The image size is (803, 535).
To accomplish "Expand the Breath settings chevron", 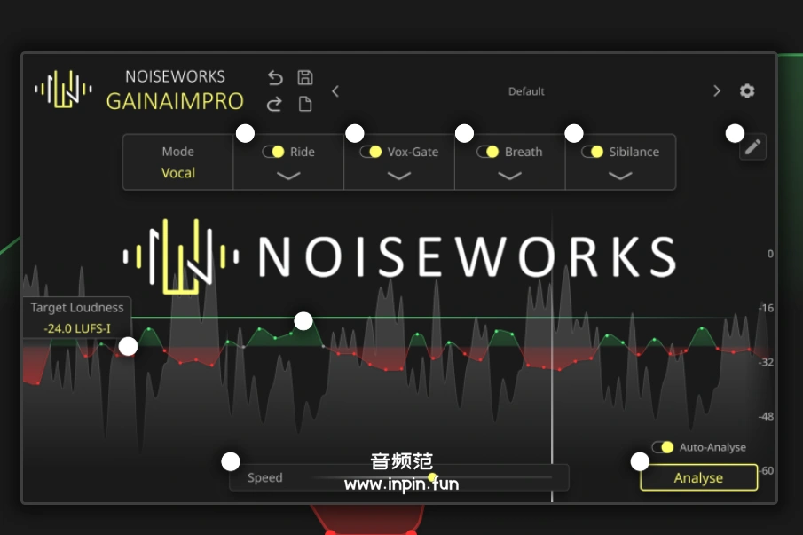I will click(509, 176).
